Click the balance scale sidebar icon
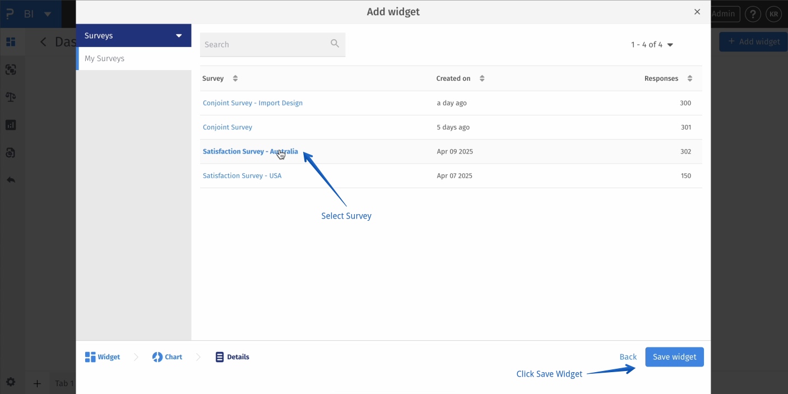Viewport: 788px width, 394px height. tap(11, 97)
